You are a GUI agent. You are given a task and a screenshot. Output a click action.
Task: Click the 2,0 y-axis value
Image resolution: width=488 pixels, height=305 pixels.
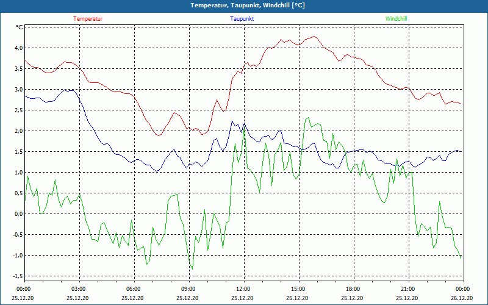coord(18,131)
